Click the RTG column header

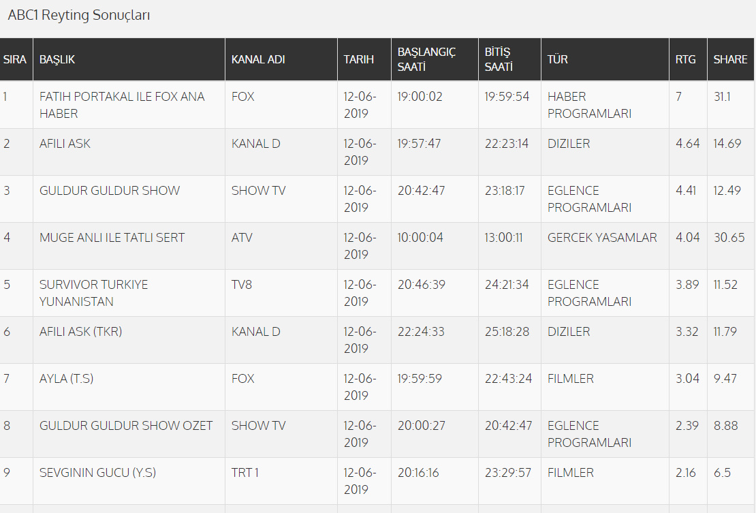[686, 59]
